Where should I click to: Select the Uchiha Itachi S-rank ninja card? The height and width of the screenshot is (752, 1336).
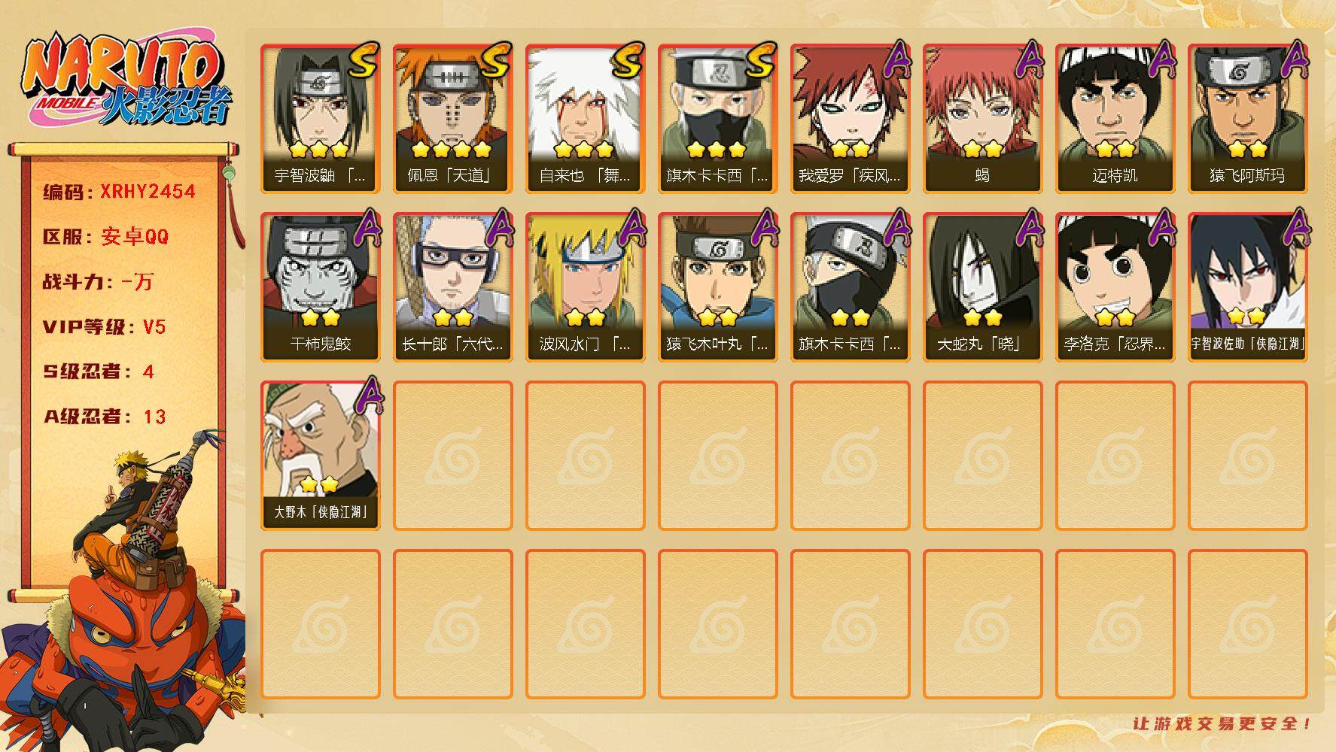coord(321,119)
